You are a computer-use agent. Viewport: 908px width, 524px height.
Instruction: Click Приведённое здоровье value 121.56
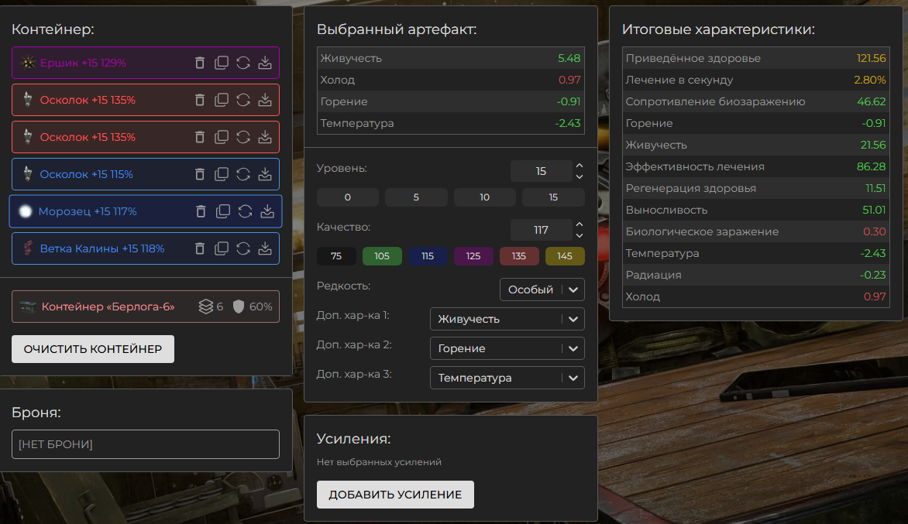coord(871,58)
